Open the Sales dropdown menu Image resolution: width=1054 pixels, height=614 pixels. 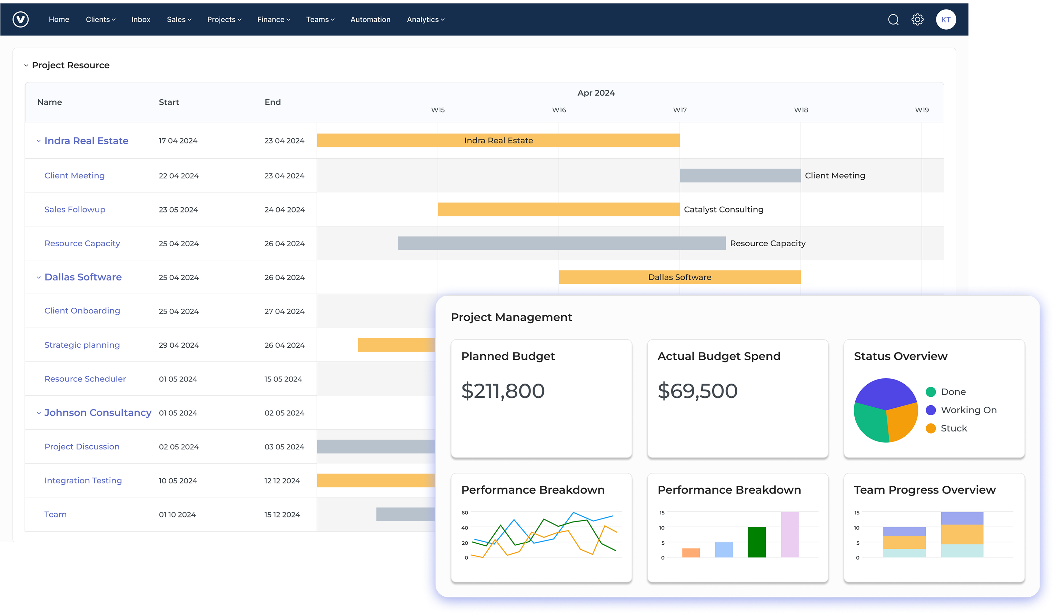coord(179,19)
